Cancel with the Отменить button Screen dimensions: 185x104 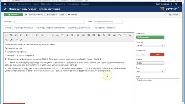tap(73, 15)
